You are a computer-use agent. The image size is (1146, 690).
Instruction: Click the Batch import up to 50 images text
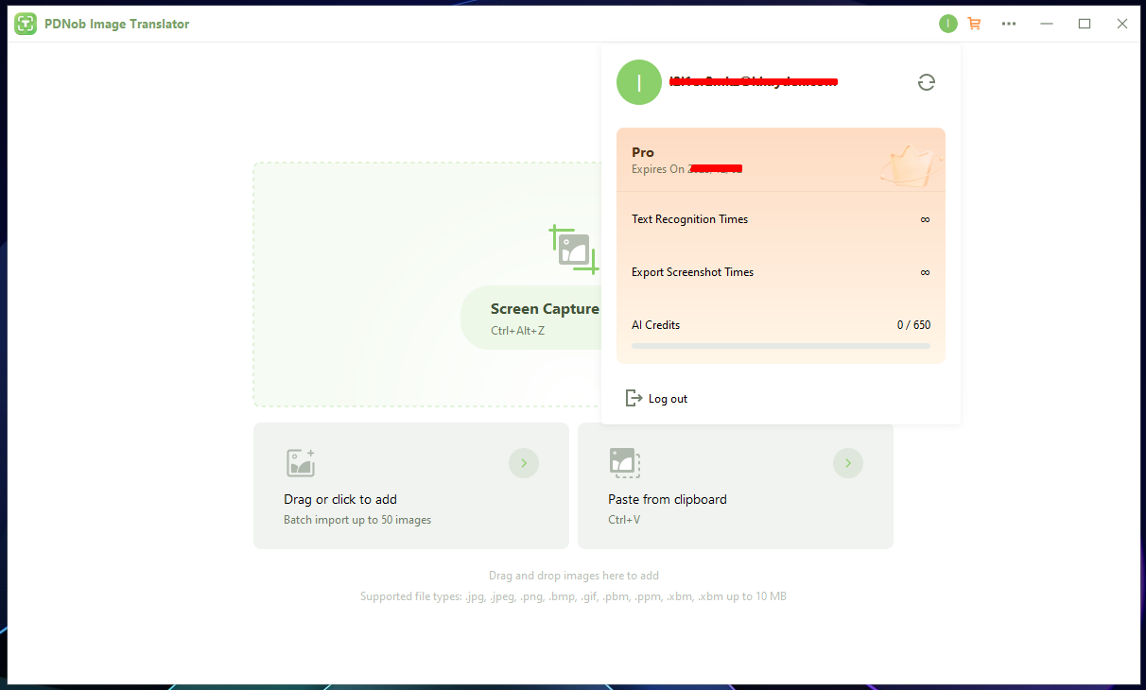click(x=357, y=520)
